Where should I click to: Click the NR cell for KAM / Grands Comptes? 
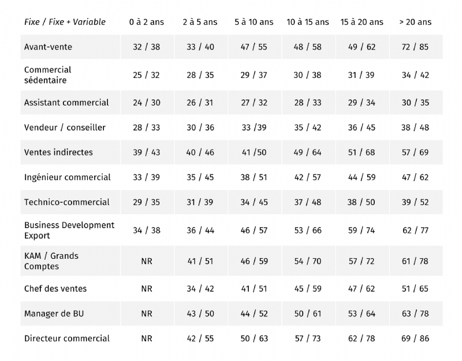147,261
